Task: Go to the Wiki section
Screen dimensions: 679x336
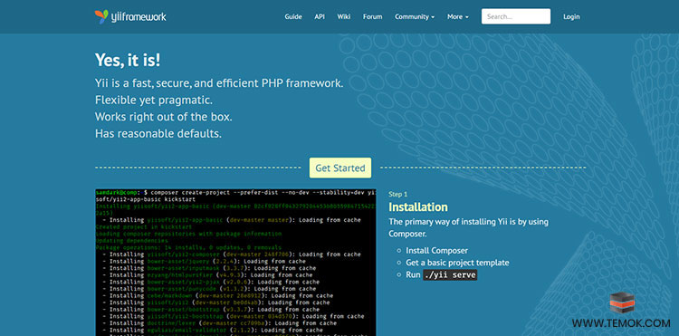Action: [344, 17]
